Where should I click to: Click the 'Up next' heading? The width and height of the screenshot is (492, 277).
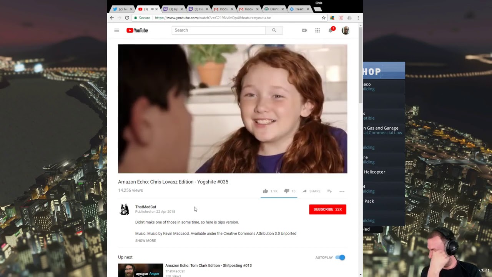125,257
